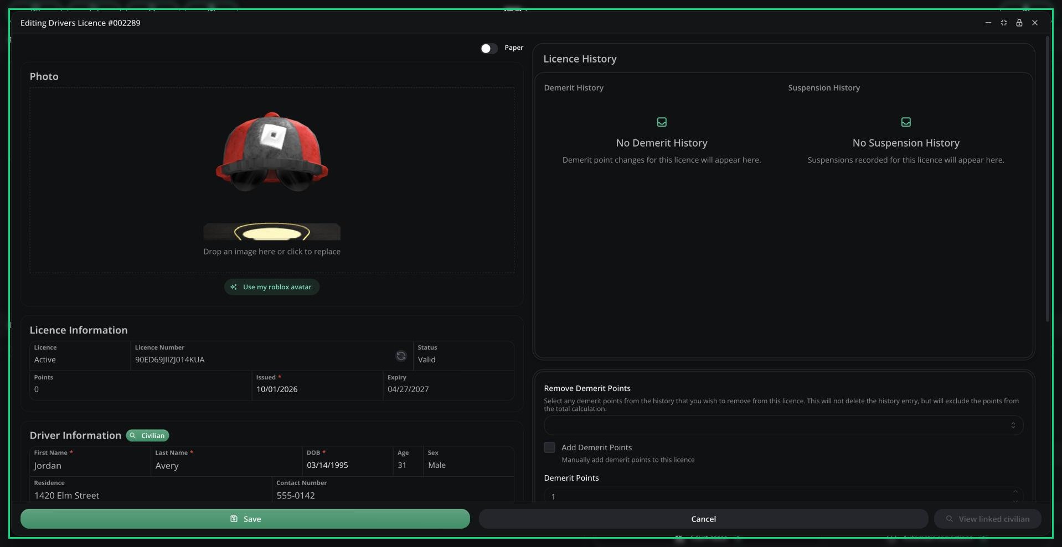Click the Civilian badge next to Driver Information

click(x=147, y=435)
